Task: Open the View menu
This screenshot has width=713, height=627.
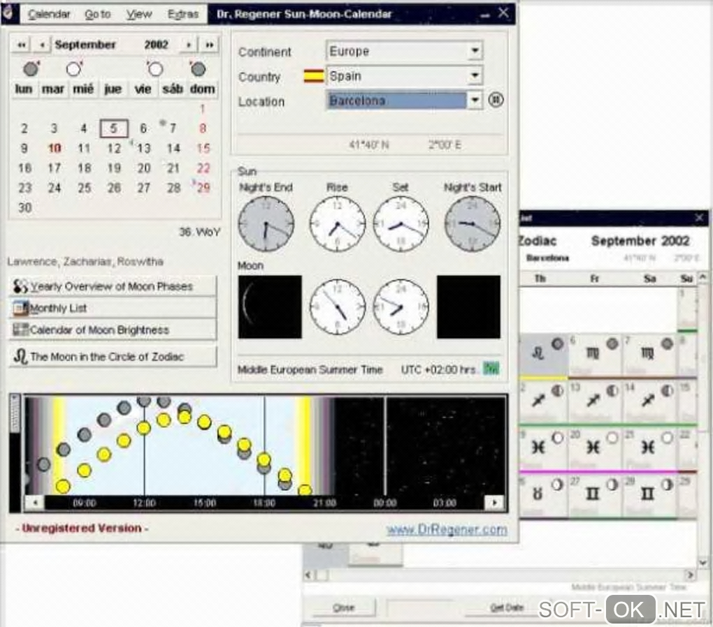Action: click(138, 14)
